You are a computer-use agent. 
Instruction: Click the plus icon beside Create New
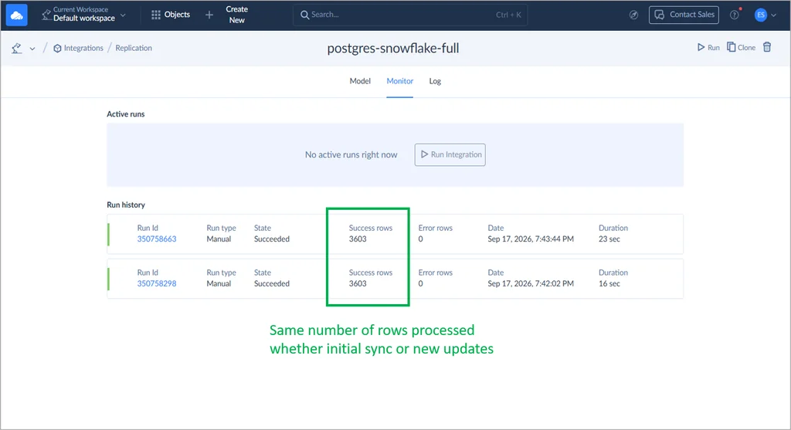click(x=209, y=15)
